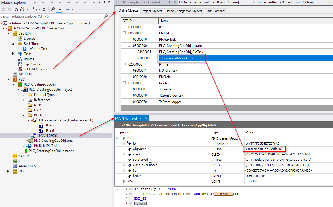Select the MAIN (PRG) node

click(48, 135)
